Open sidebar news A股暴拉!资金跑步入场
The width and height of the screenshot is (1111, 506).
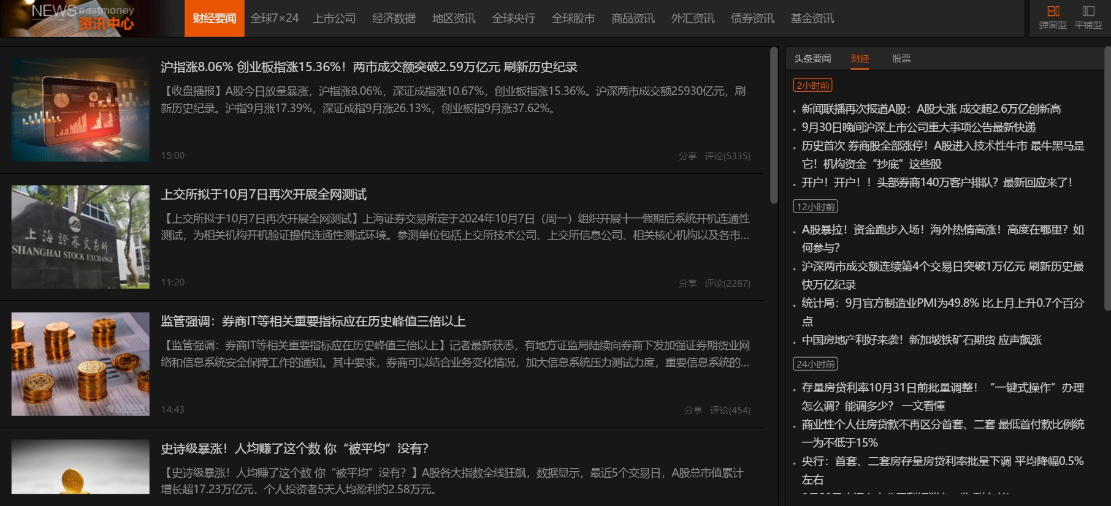point(943,239)
